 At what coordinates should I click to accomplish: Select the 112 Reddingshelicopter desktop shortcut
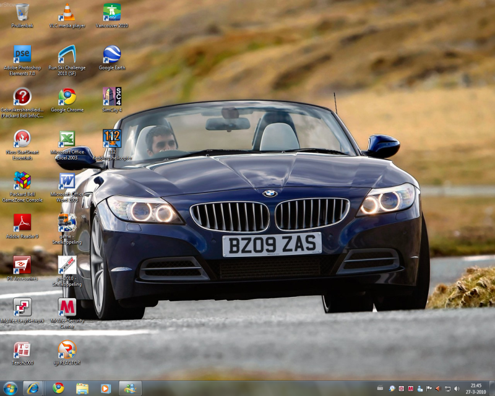112,145
